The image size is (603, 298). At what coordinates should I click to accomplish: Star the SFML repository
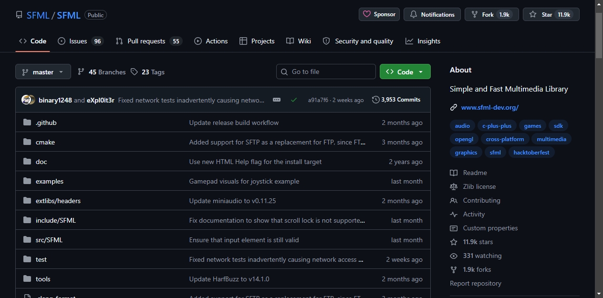551,14
